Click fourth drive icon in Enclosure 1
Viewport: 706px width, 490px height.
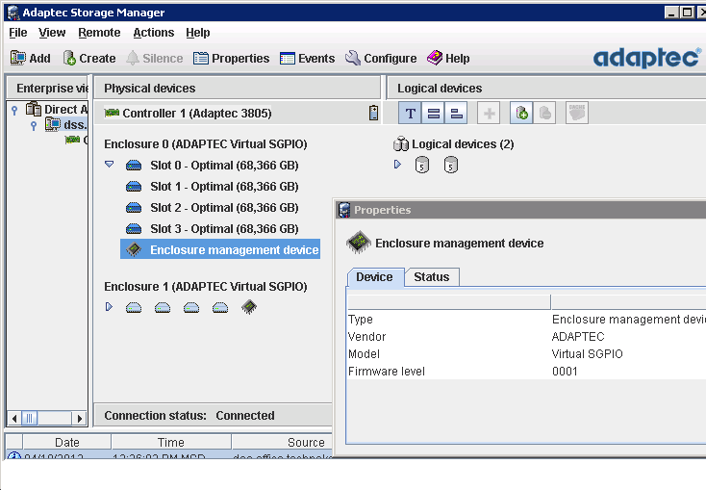pyautogui.click(x=220, y=308)
